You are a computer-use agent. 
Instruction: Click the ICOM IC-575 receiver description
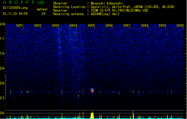[119, 10]
